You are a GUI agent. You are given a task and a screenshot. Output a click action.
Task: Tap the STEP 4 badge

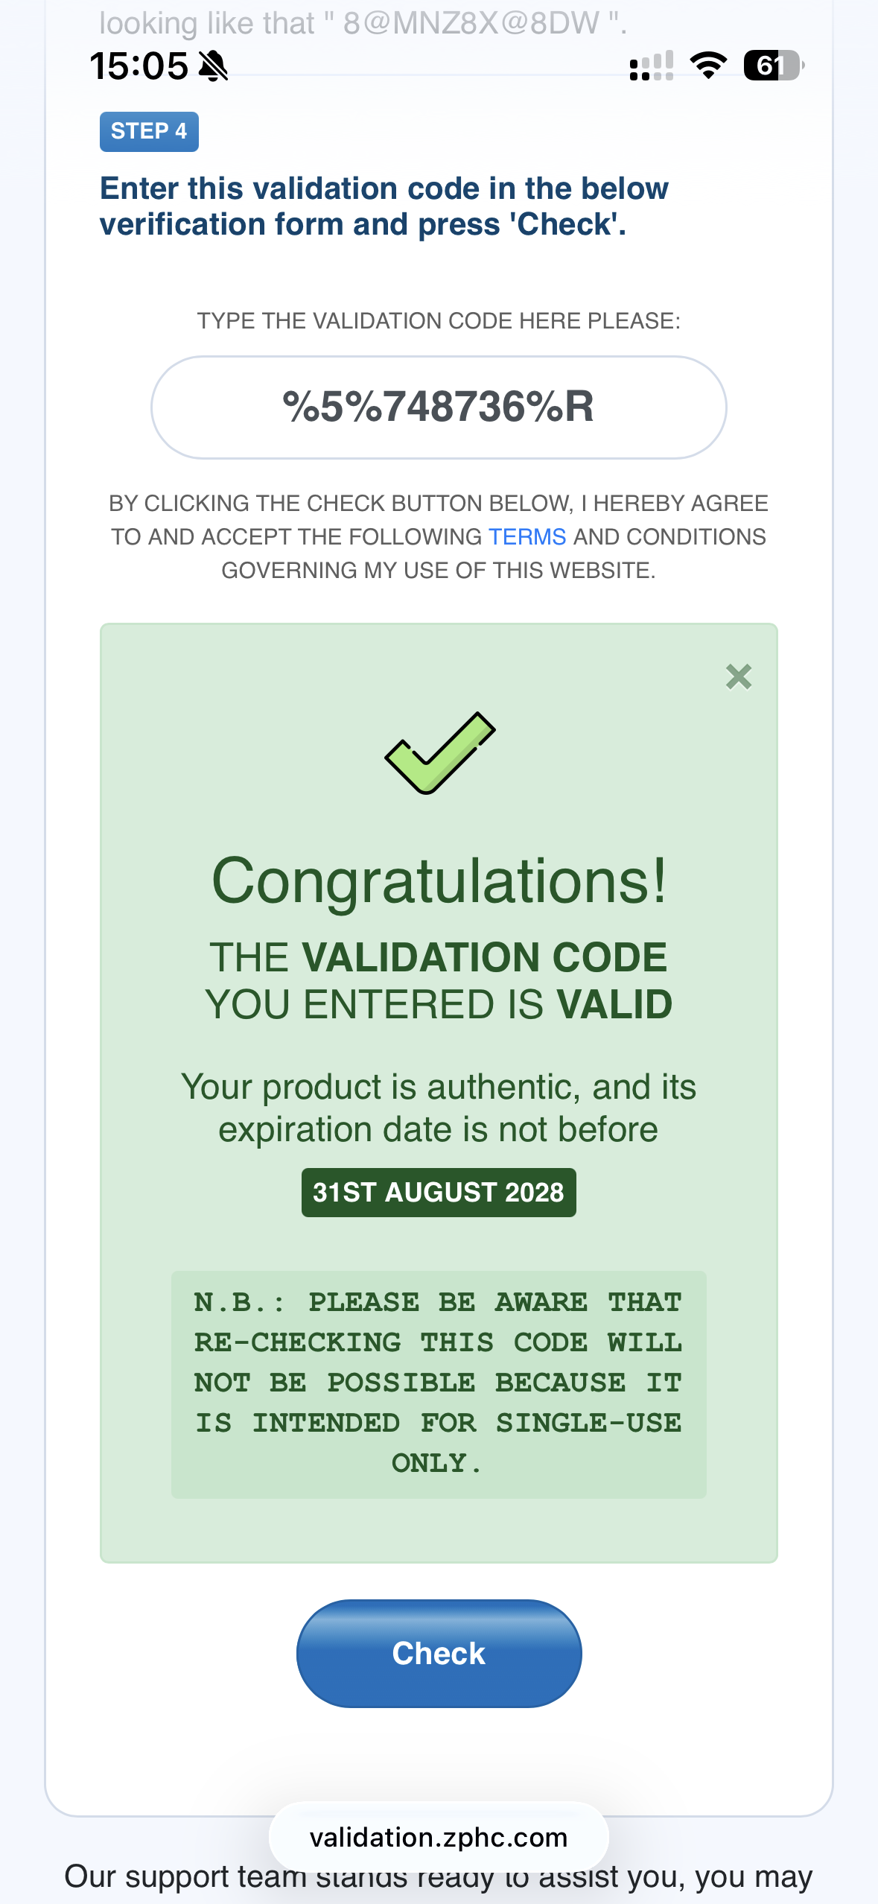(x=149, y=132)
